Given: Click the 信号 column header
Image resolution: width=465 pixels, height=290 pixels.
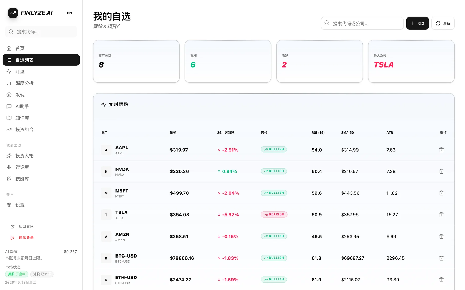Looking at the screenshot, I should point(264,132).
